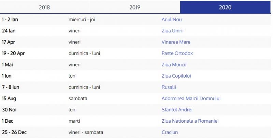This screenshot has width=273, height=139.
Task: Click the Craciun holiday link
Action: [x=170, y=132]
